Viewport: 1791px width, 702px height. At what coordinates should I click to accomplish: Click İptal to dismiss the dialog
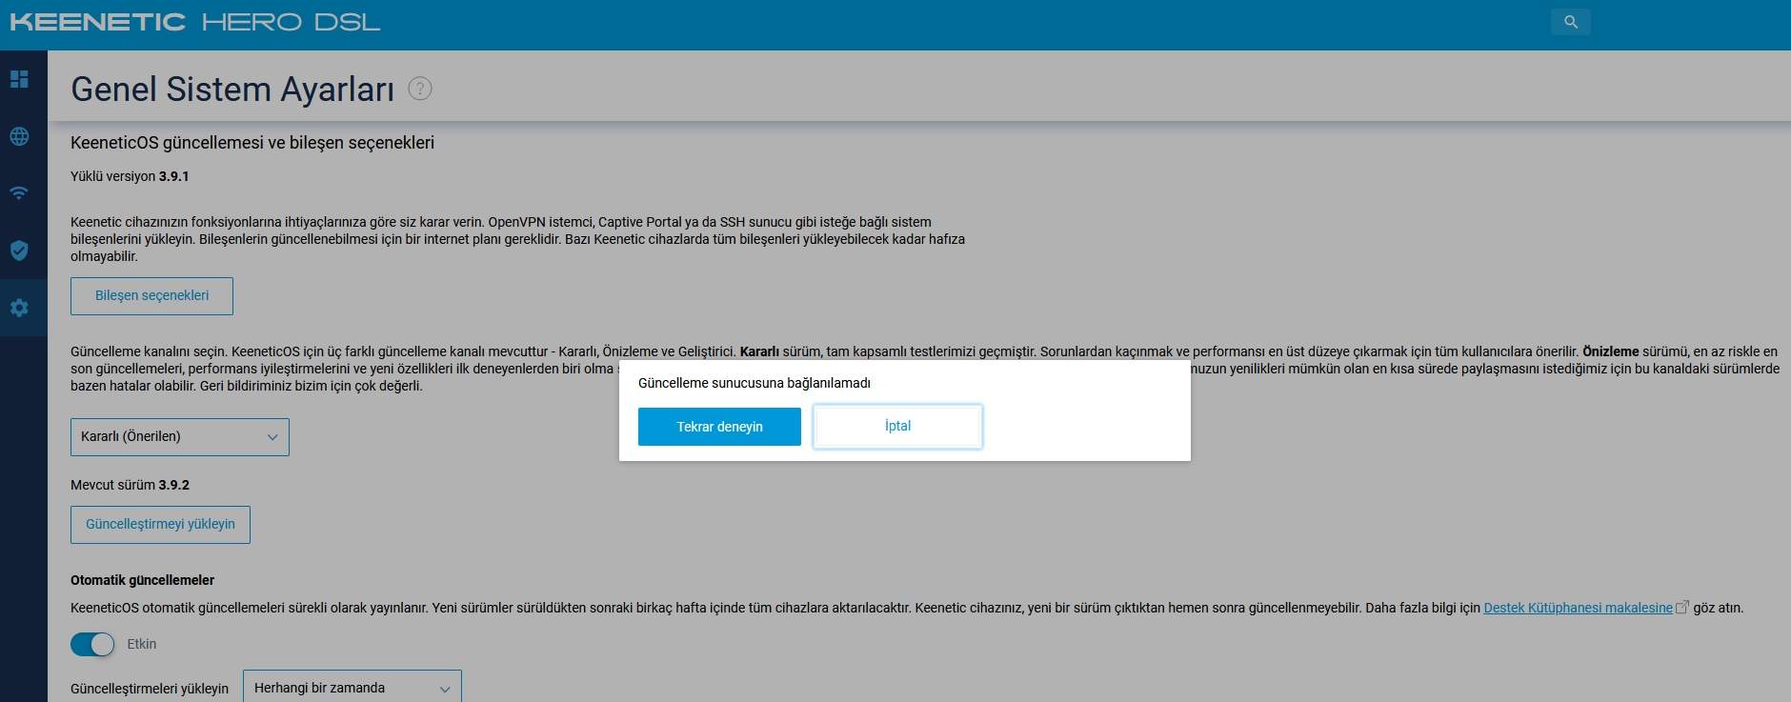point(897,427)
